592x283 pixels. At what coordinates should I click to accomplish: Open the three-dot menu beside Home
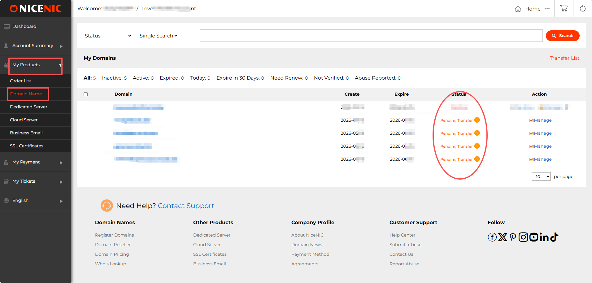click(x=547, y=9)
